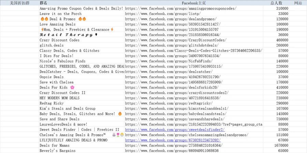Click LaurenLovesDeals & more! cell

(82, 124)
